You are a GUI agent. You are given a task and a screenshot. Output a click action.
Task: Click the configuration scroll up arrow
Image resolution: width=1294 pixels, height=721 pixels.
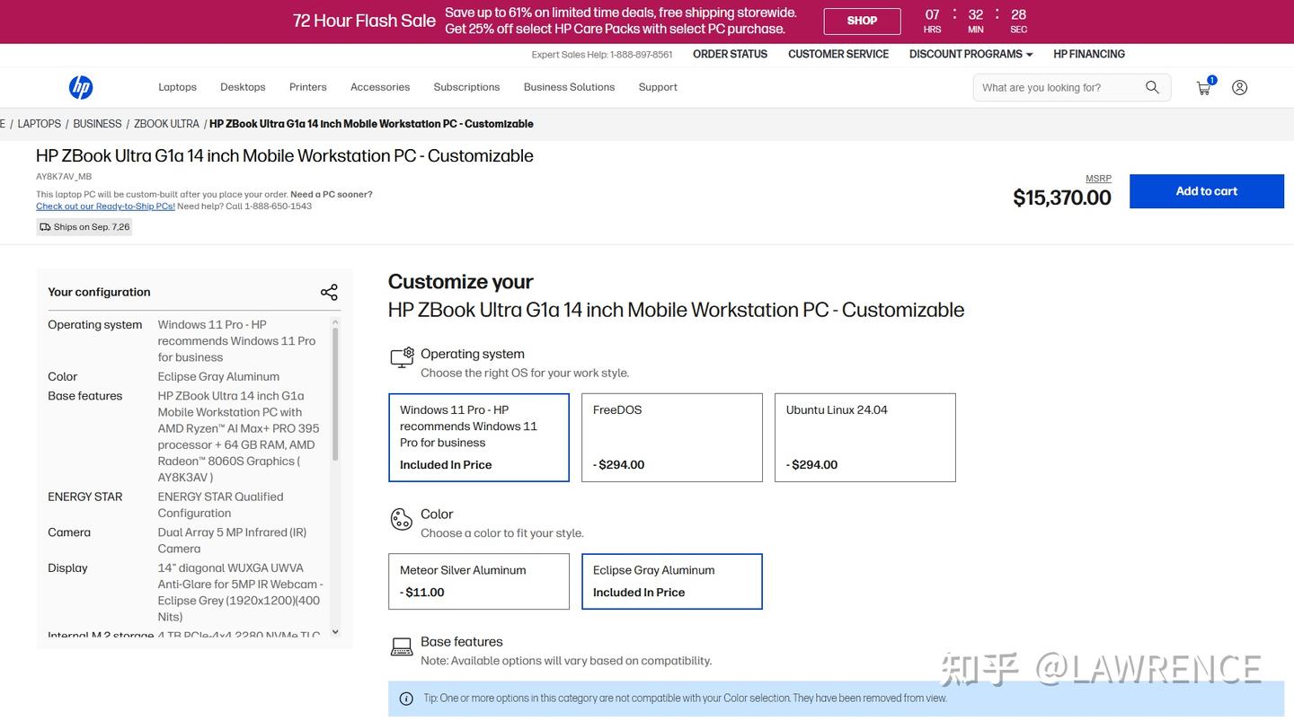point(335,321)
